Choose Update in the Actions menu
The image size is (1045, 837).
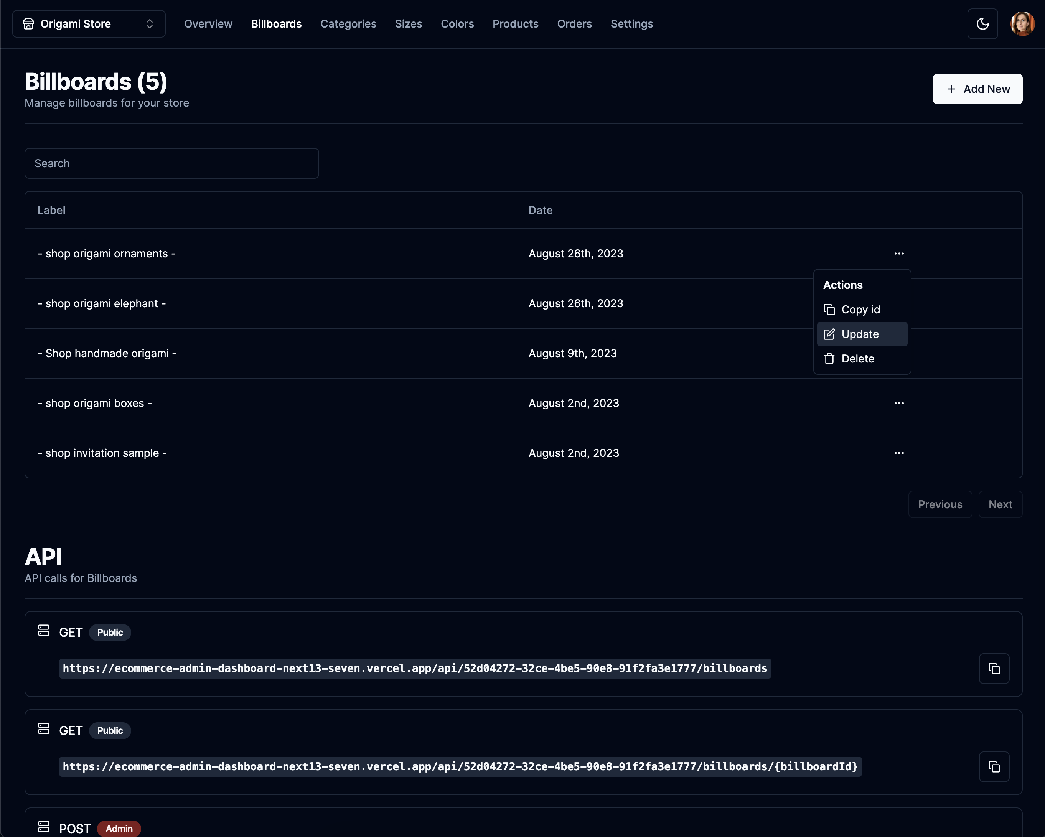tap(861, 334)
